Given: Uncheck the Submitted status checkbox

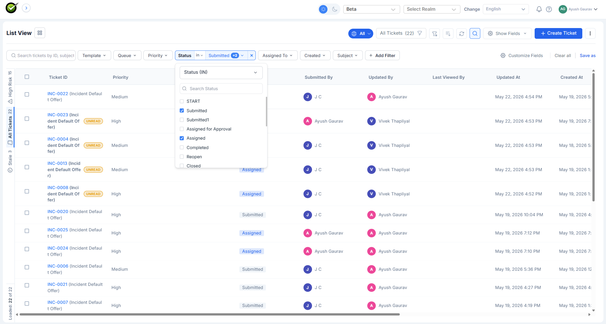Looking at the screenshot, I should (x=182, y=111).
